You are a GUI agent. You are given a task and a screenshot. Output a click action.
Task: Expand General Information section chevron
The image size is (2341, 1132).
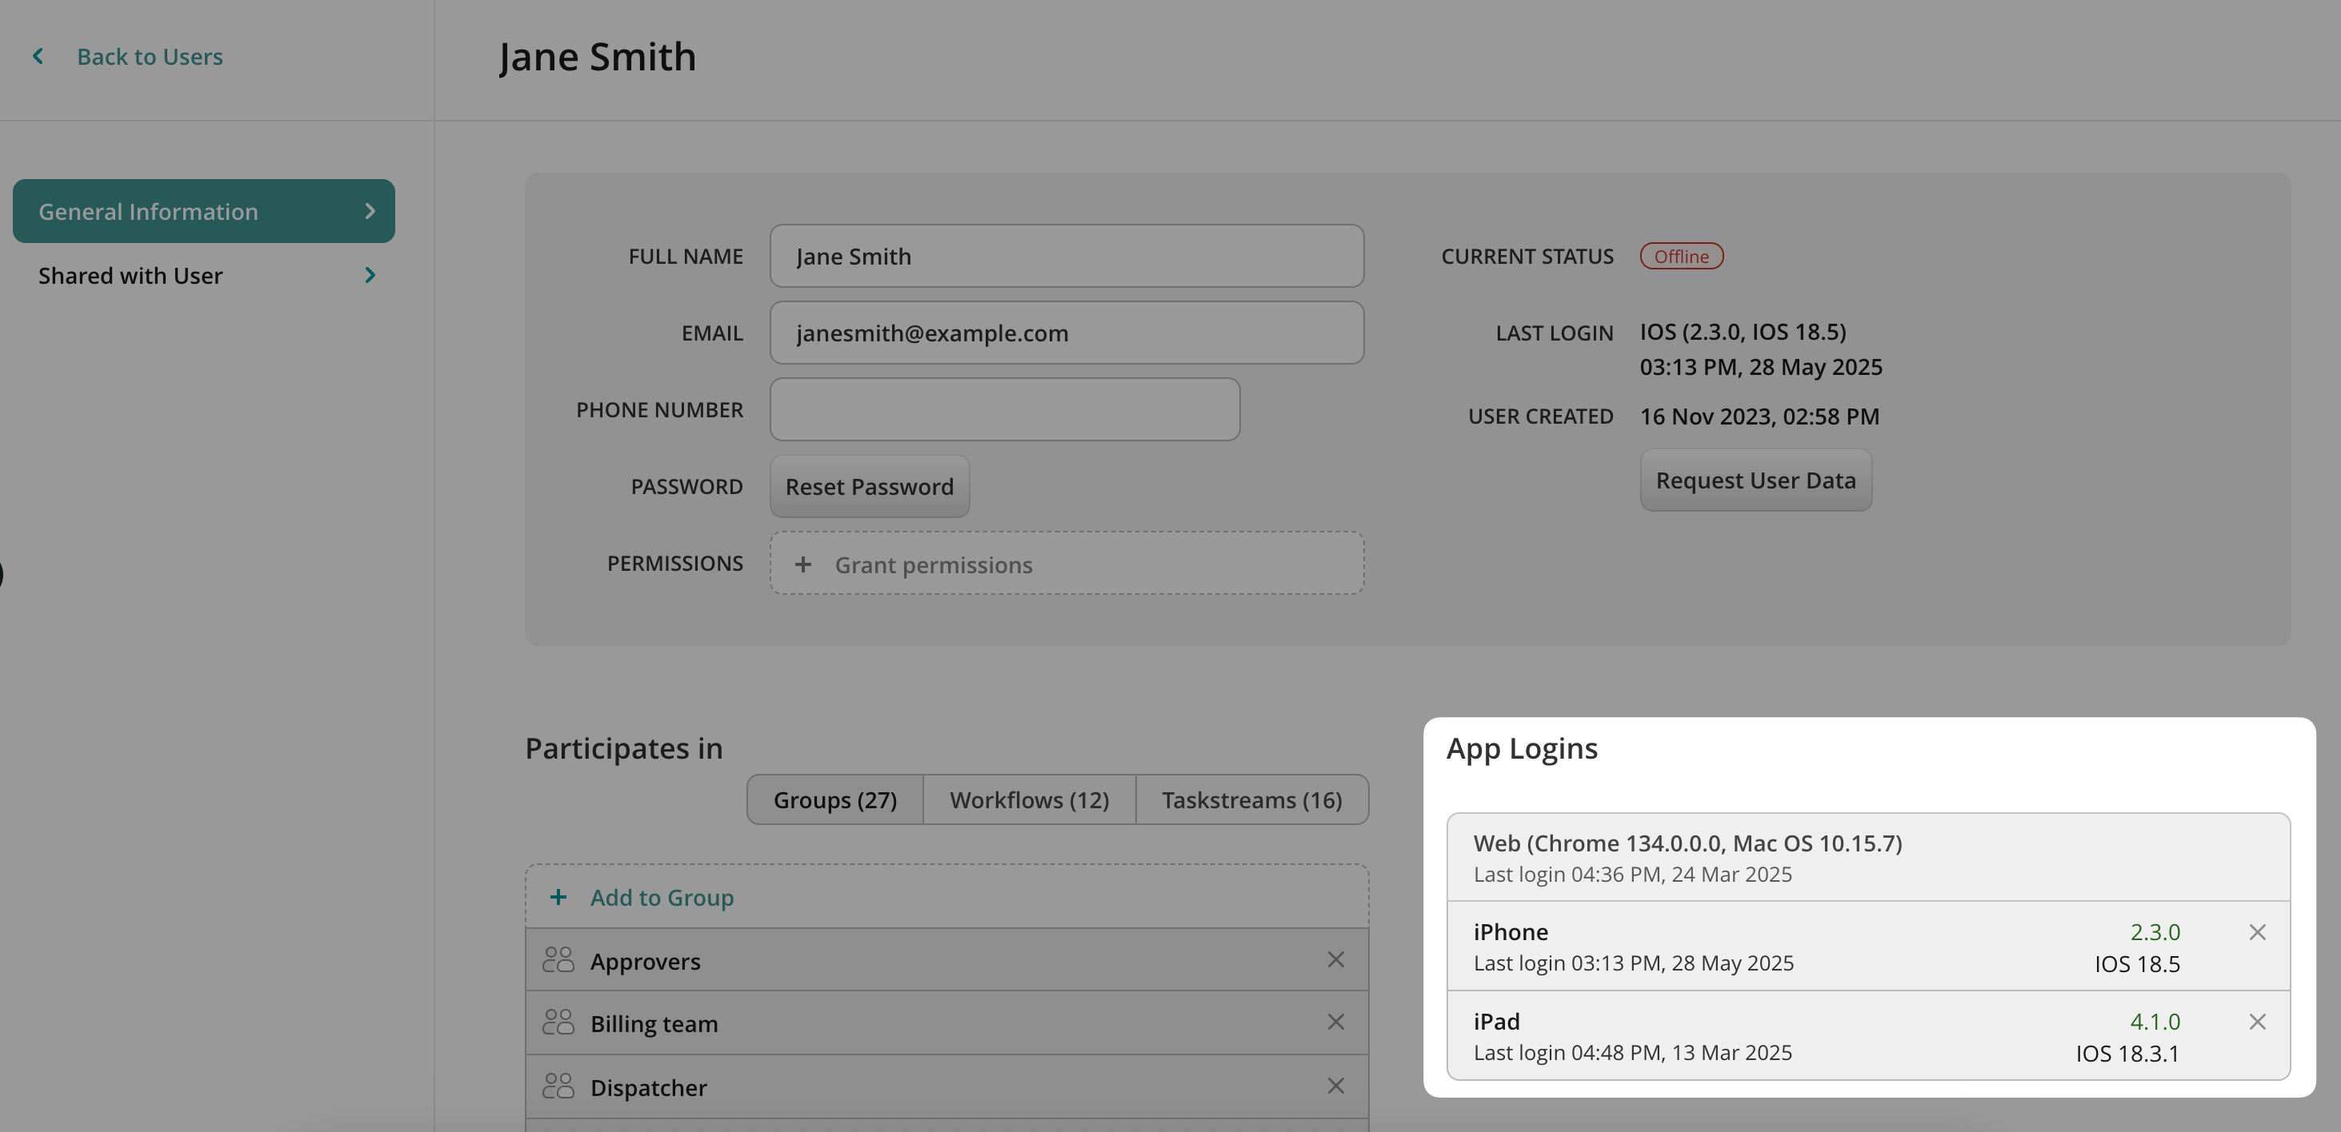(370, 212)
